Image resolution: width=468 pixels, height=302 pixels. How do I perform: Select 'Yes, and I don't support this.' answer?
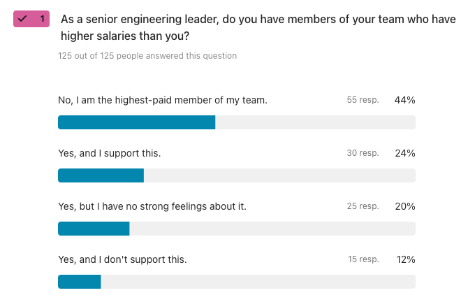pos(123,259)
